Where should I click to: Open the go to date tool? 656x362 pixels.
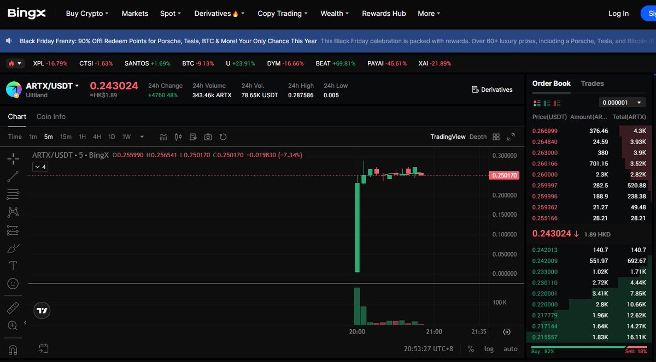tap(44, 348)
